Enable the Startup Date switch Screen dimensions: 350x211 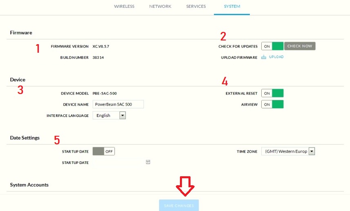tap(104, 151)
